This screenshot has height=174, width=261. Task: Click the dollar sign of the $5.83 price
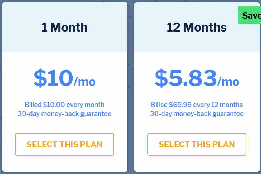tap(161, 78)
